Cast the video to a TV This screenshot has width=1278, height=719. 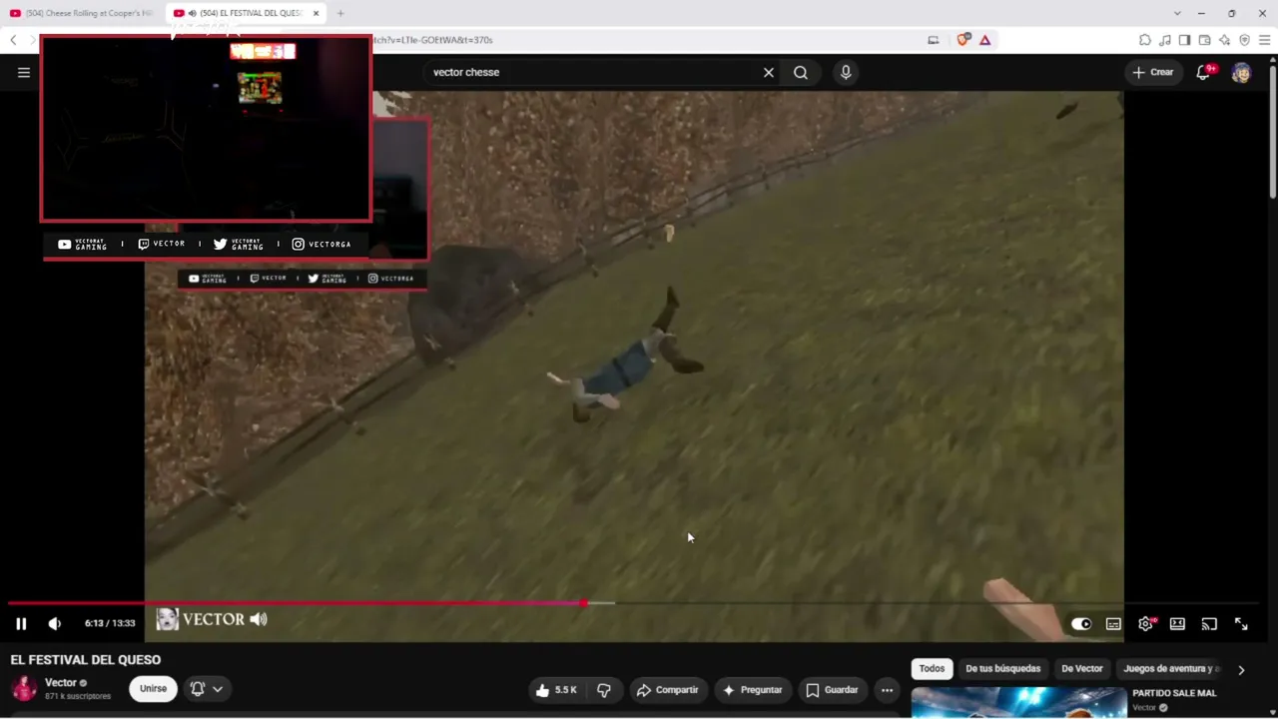(1209, 624)
